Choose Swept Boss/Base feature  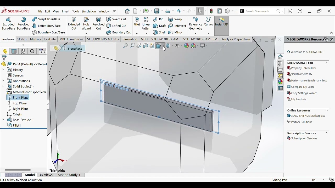click(46, 19)
